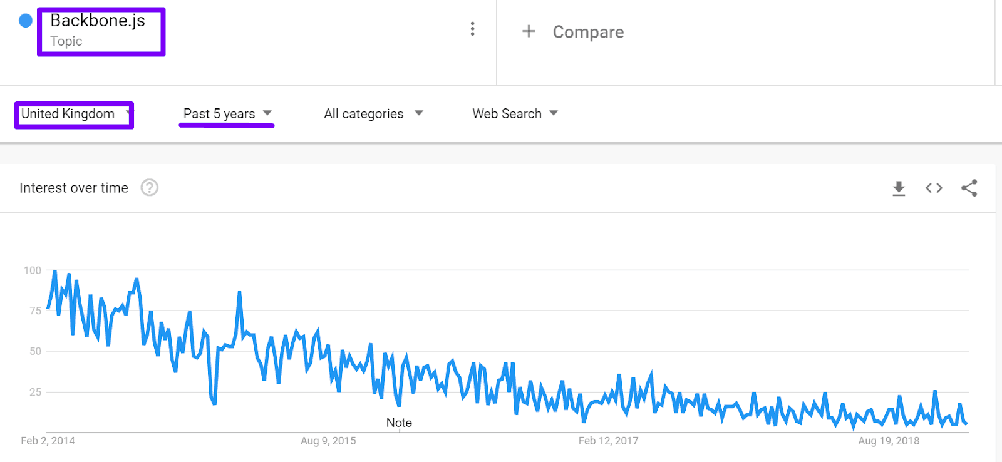Open the three-dot menu for Backbone.js
The height and width of the screenshot is (462, 1002).
pyautogui.click(x=472, y=29)
